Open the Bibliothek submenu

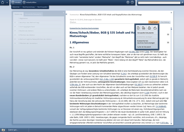pos(16,7)
